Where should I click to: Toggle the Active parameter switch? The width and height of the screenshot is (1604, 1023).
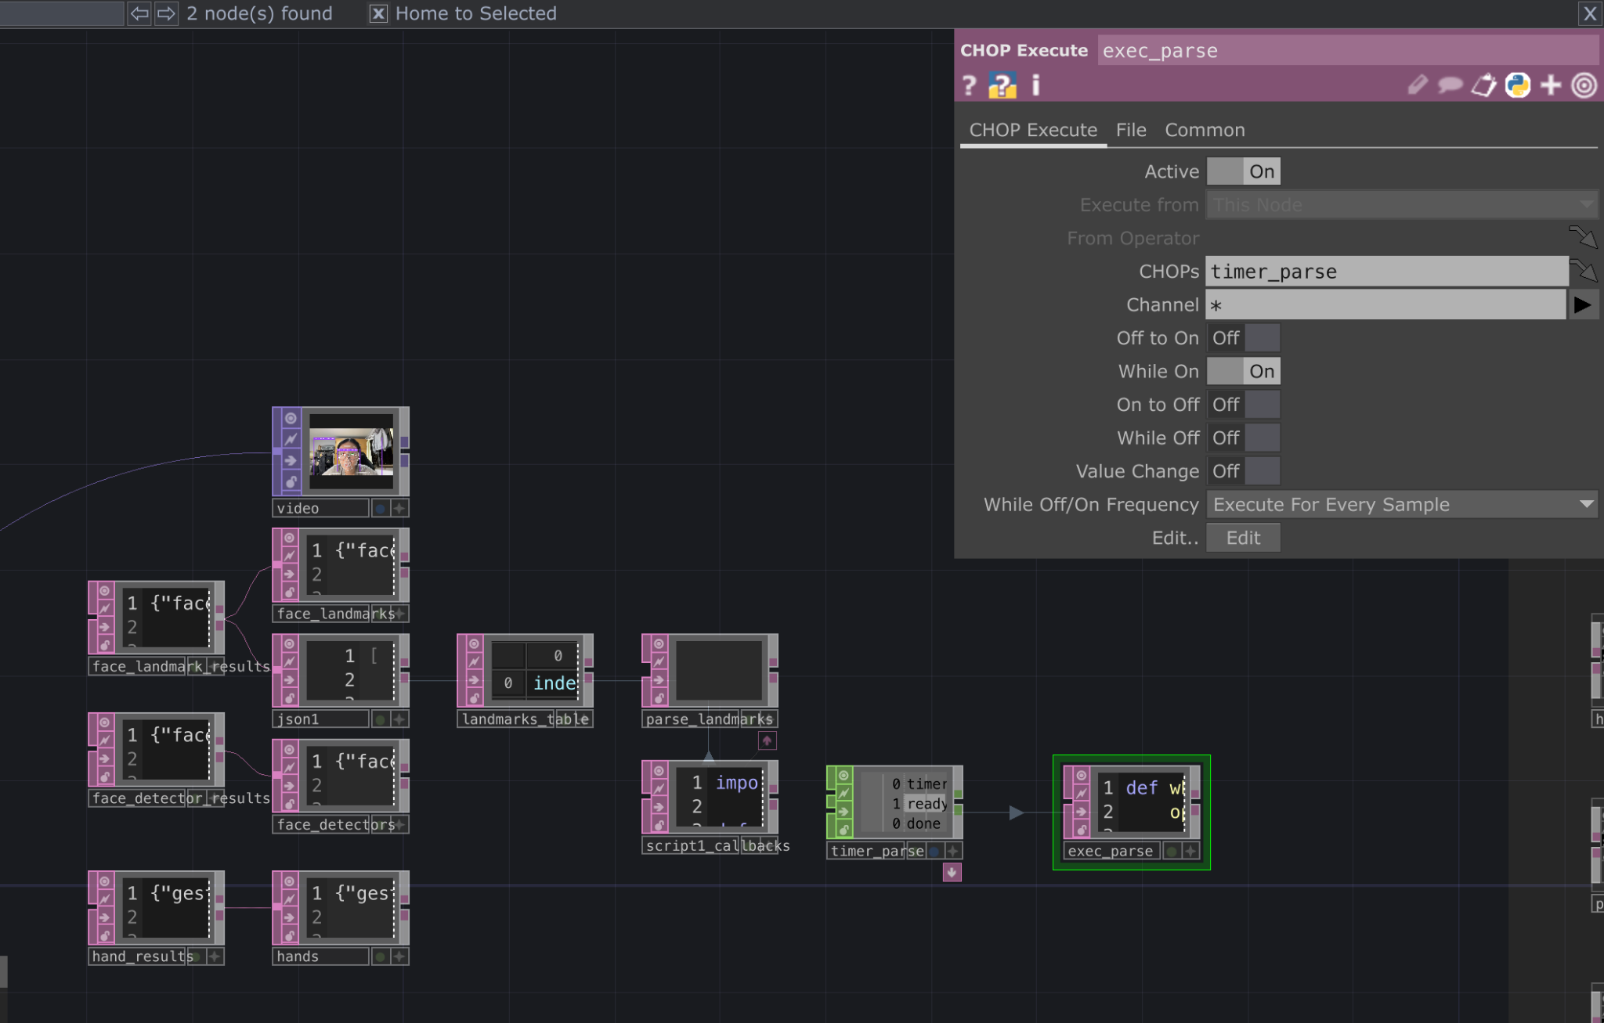click(1243, 171)
